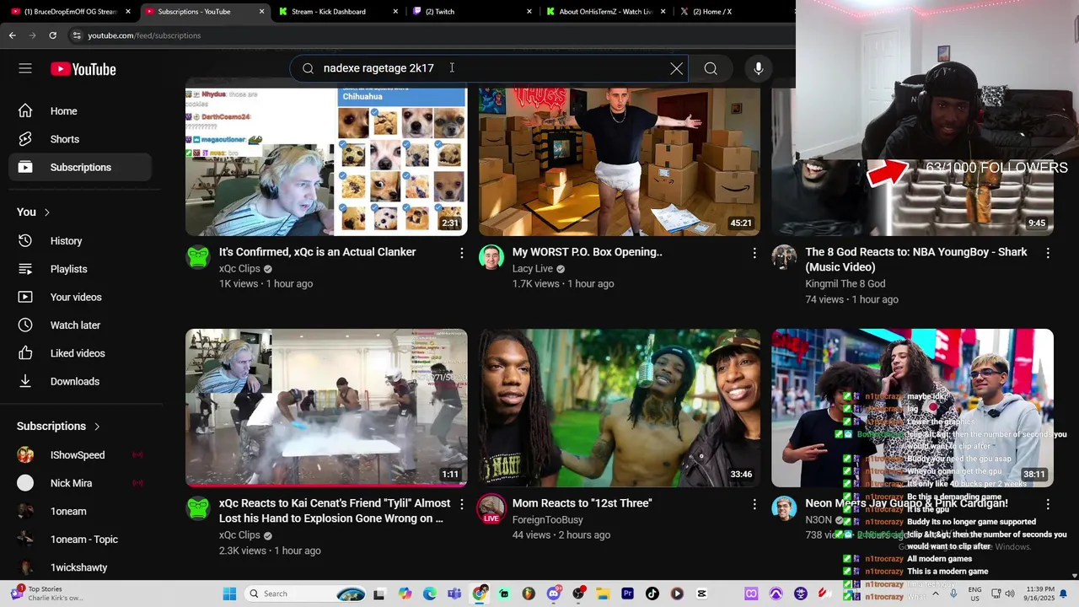Open the "My WORST P.O. Box Opening.." title
1079x607 pixels.
point(588,252)
